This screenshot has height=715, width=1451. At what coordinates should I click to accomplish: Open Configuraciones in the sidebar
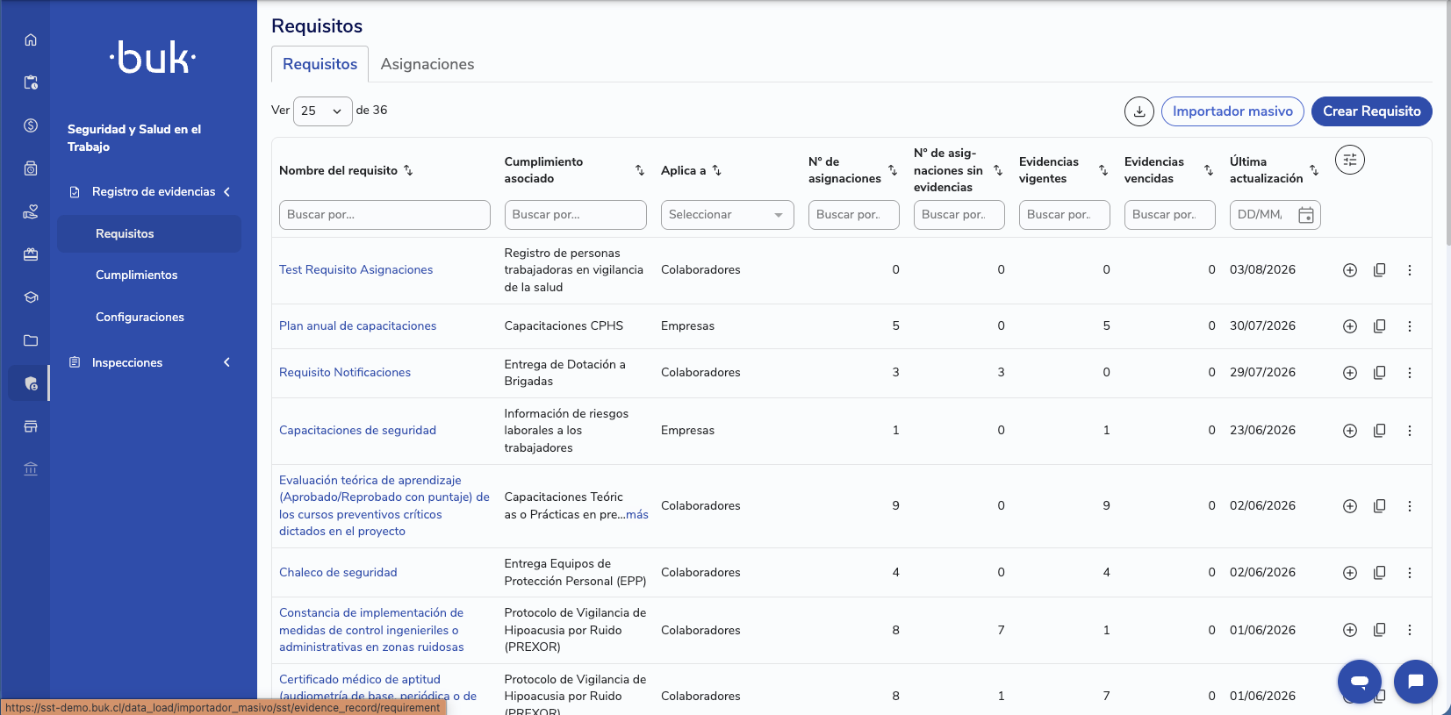[140, 318]
